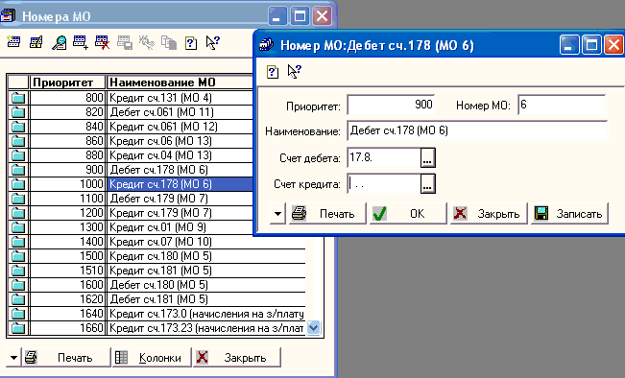Confirm with the OK button
Screen dimensions: 625x378
pyautogui.click(x=408, y=214)
